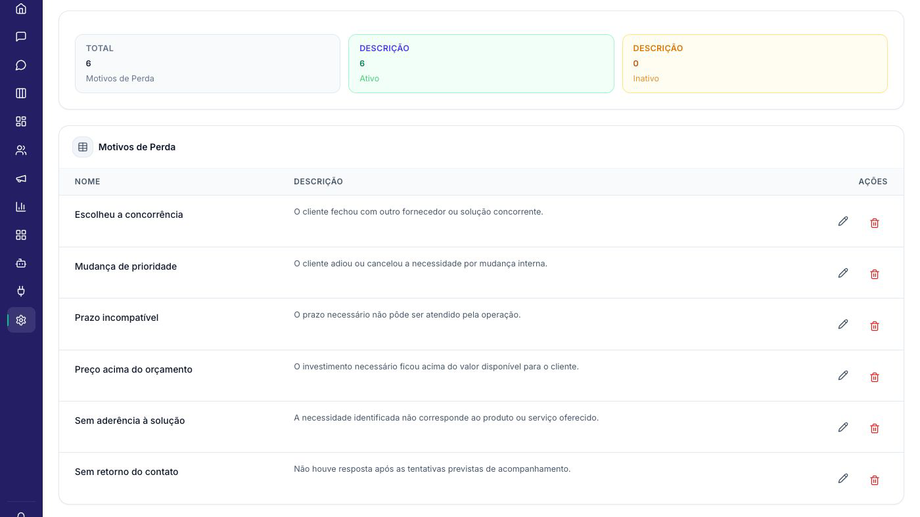Open the columns board icon in the sidebar

tap(21, 93)
